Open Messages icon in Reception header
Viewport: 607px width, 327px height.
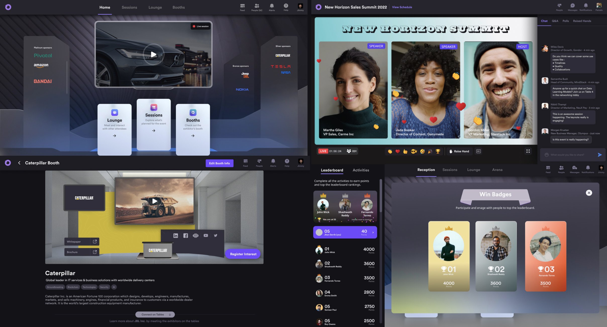[x=574, y=169]
